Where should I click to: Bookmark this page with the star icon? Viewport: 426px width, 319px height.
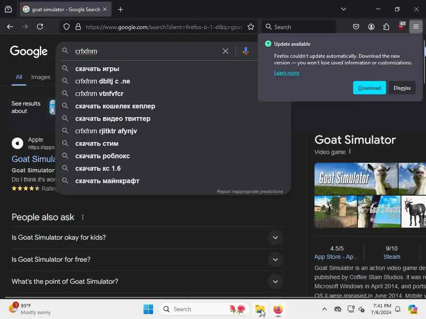(251, 27)
